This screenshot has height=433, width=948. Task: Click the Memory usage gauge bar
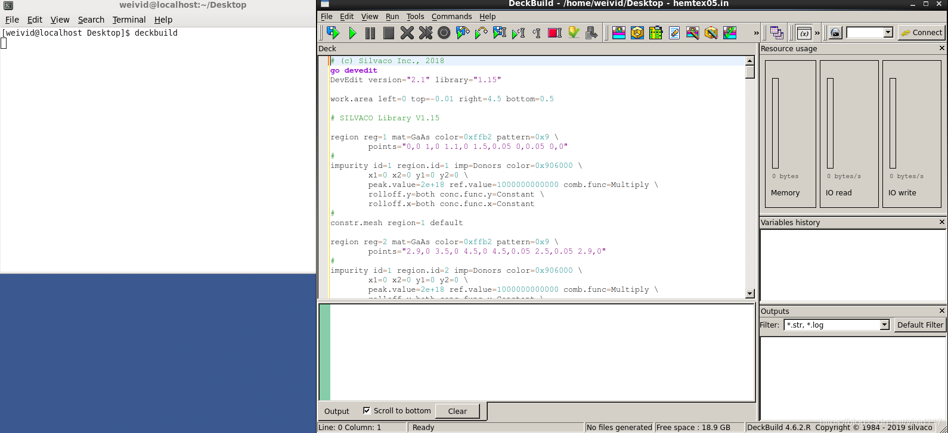(x=775, y=123)
